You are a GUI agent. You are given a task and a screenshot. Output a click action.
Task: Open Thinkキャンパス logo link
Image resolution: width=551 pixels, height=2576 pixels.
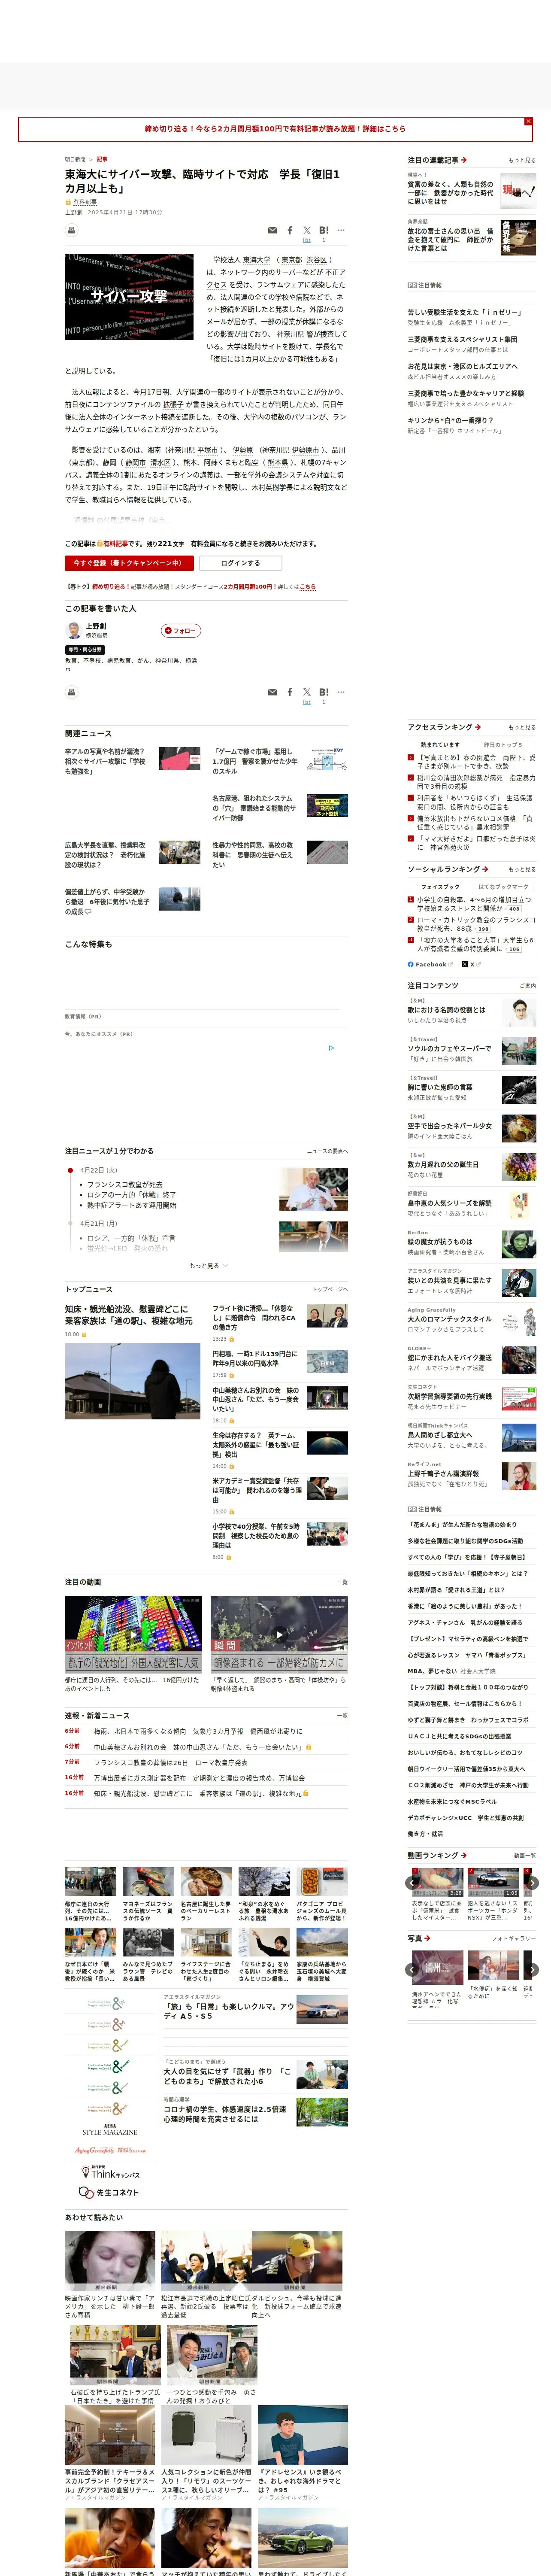pos(109,2172)
